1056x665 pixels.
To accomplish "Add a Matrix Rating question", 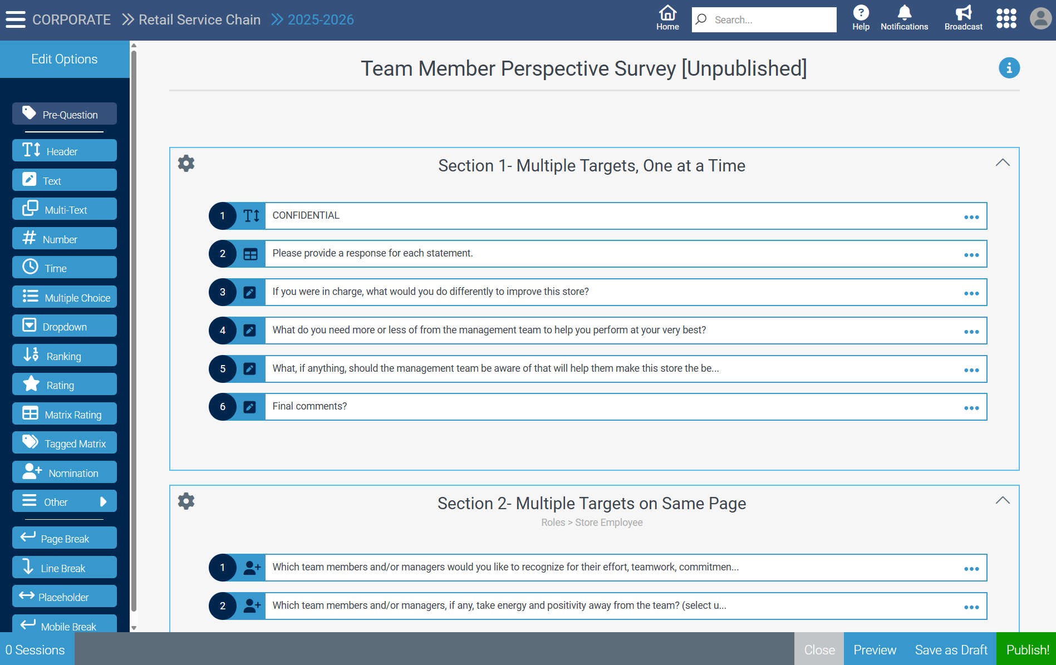I will click(x=65, y=415).
